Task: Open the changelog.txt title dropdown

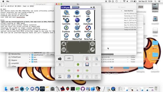Action: coord(47,4)
